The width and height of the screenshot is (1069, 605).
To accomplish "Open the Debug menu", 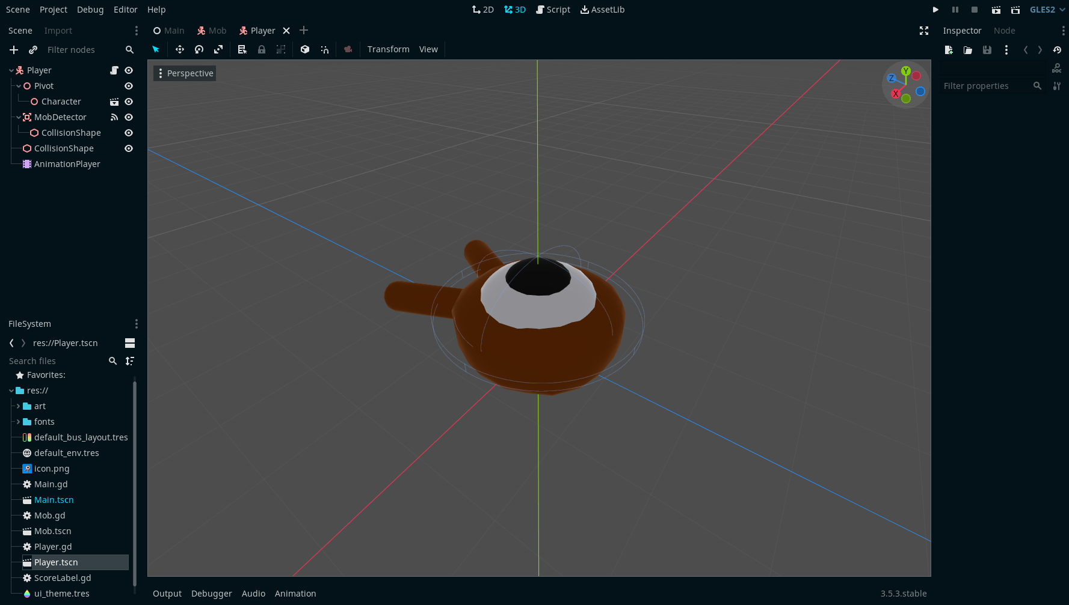I will coord(90,10).
